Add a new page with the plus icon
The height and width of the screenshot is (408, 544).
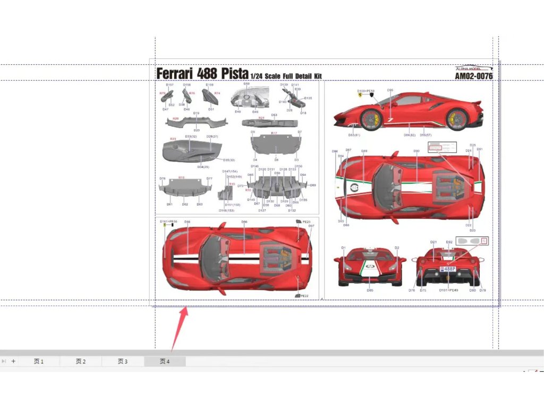[13, 361]
